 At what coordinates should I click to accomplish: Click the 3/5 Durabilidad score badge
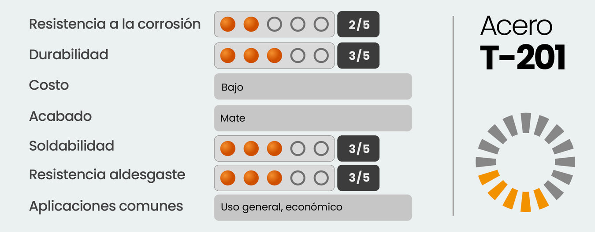(x=358, y=56)
